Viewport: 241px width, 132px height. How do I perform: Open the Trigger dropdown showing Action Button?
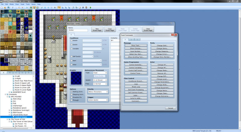point(97,100)
